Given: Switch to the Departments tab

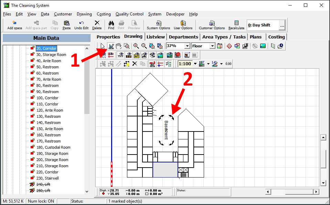Looking at the screenshot, I should click(x=183, y=37).
